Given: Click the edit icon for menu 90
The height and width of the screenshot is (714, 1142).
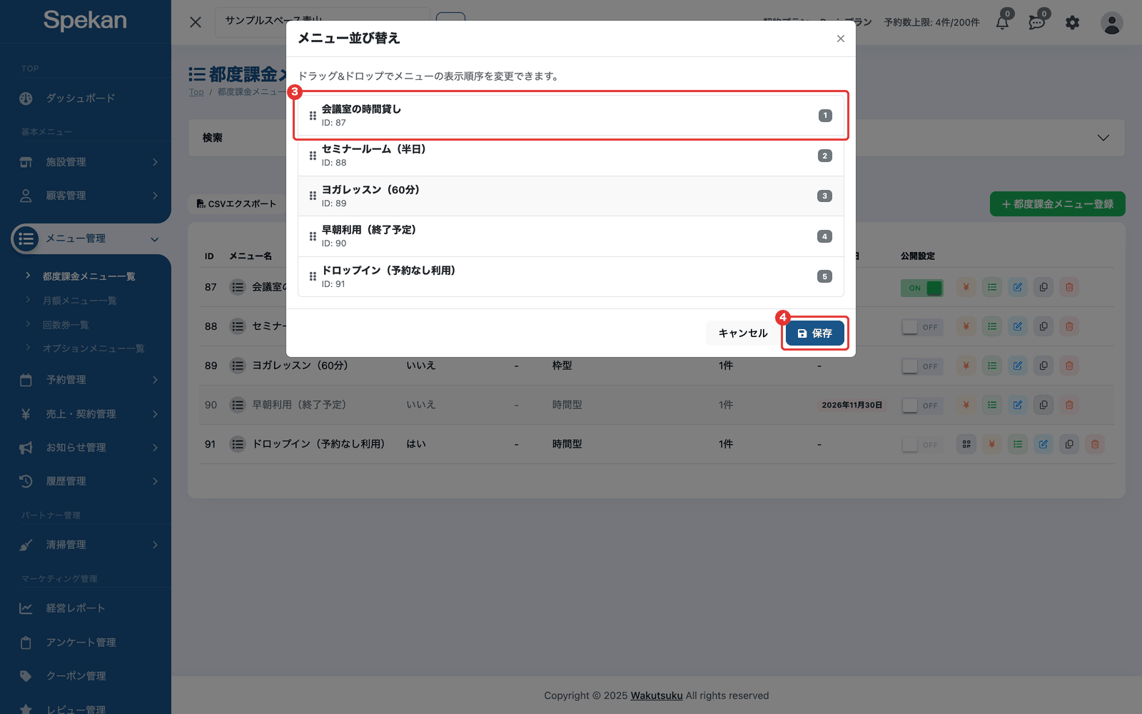Looking at the screenshot, I should point(1018,405).
